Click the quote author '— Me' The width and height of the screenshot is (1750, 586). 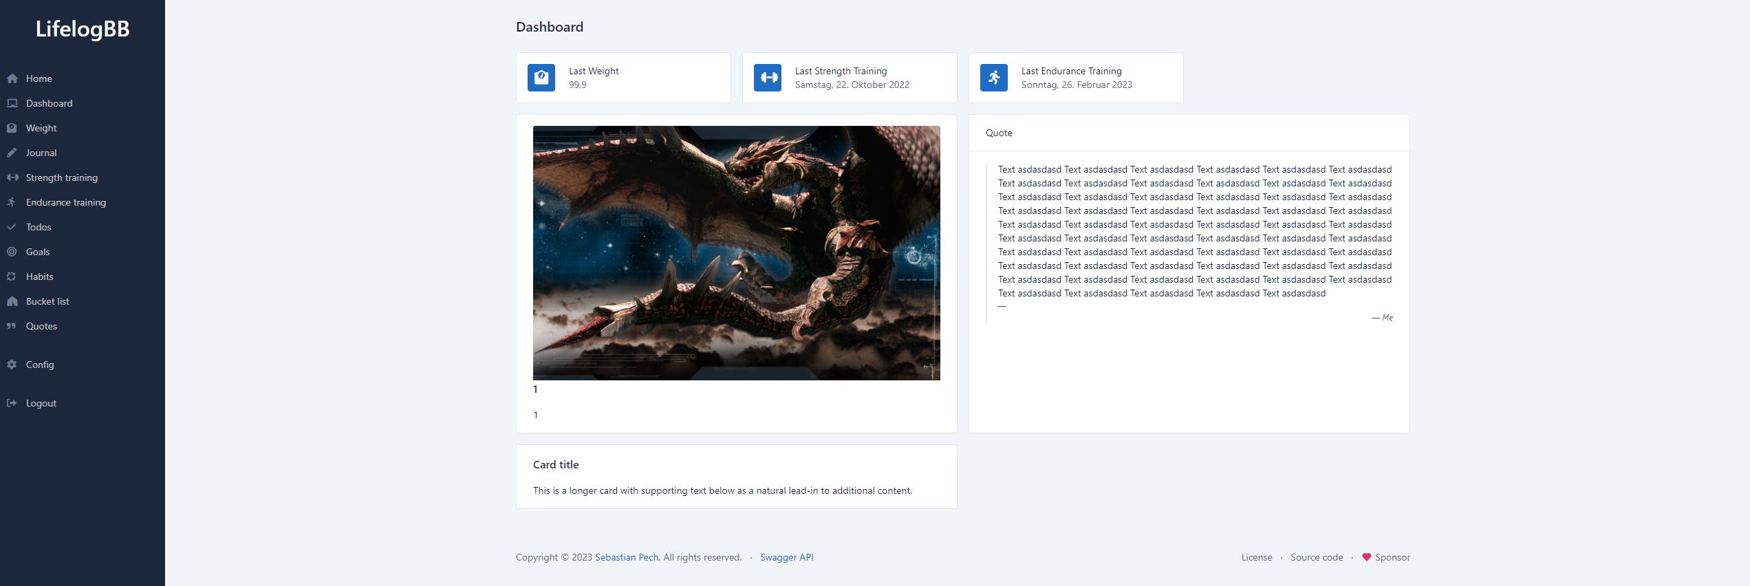click(x=1382, y=318)
